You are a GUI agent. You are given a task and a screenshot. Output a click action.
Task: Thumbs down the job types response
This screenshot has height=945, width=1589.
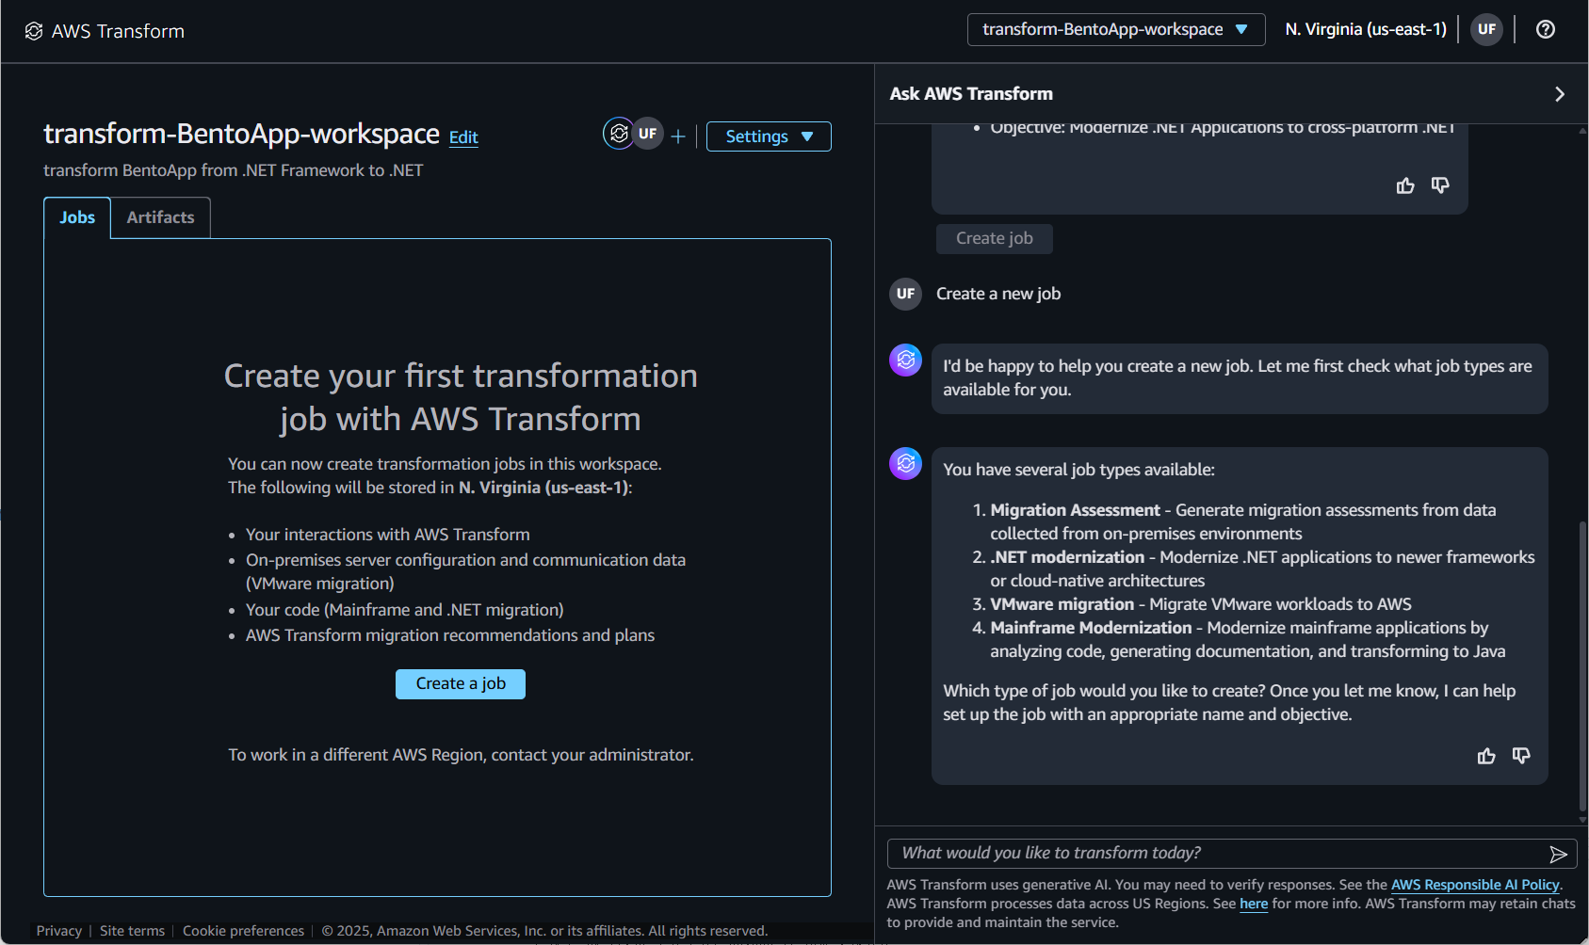click(x=1521, y=756)
